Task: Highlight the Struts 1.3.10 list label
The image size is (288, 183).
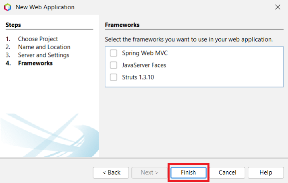Action: coord(138,77)
